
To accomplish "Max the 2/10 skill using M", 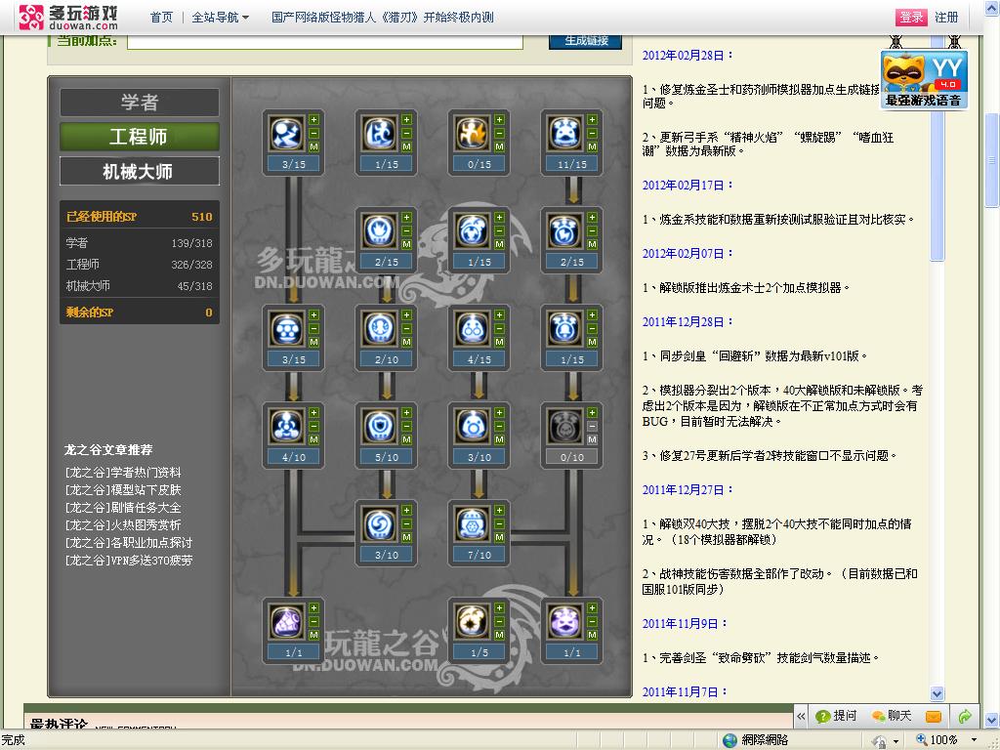I will coord(406,342).
